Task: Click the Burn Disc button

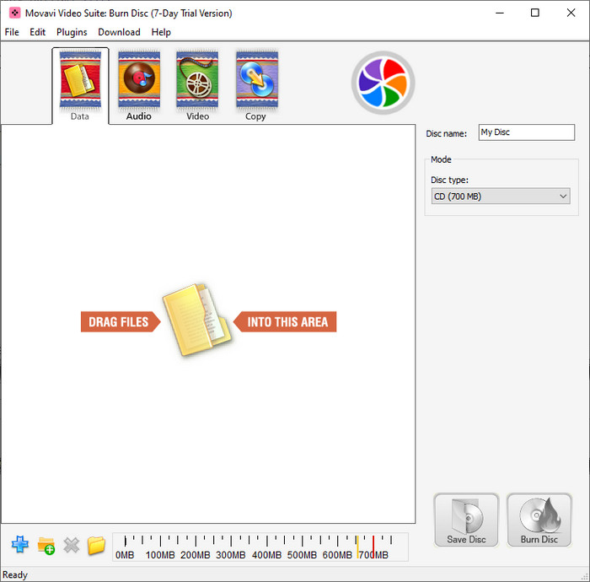Action: tap(539, 520)
